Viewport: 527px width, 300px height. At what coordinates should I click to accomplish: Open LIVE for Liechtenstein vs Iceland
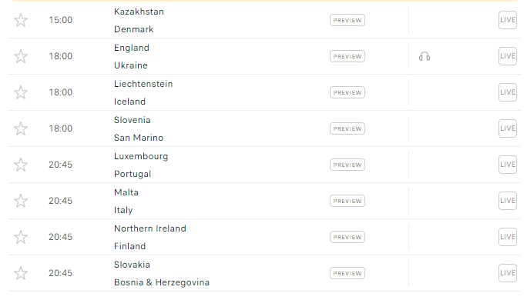(x=508, y=92)
